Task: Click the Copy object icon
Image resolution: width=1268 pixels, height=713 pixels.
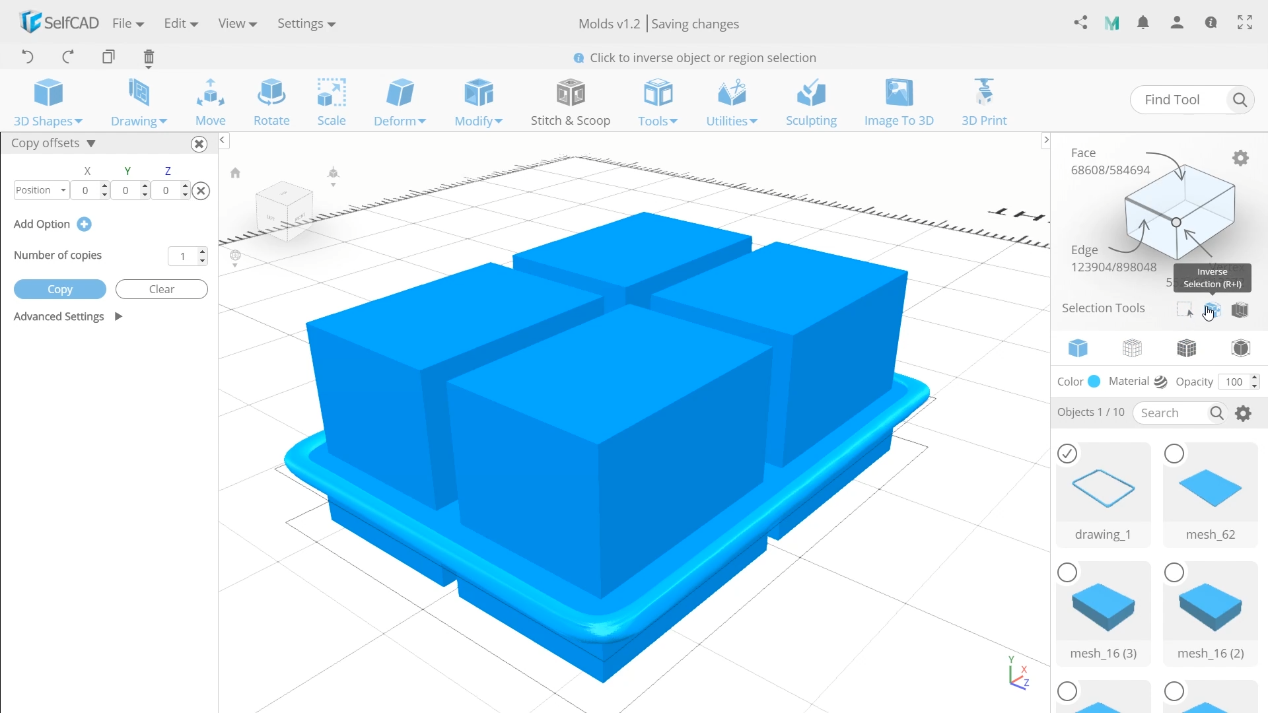Action: [108, 57]
